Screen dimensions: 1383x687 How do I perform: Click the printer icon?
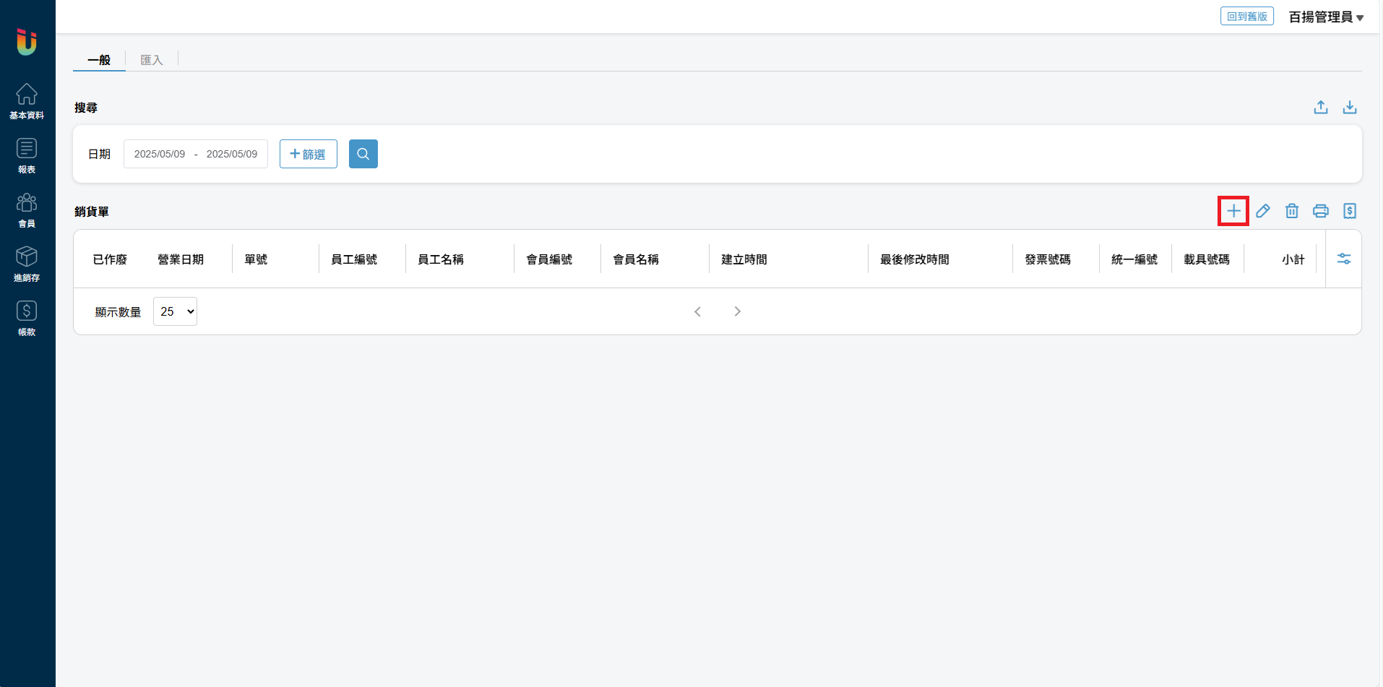pos(1320,211)
